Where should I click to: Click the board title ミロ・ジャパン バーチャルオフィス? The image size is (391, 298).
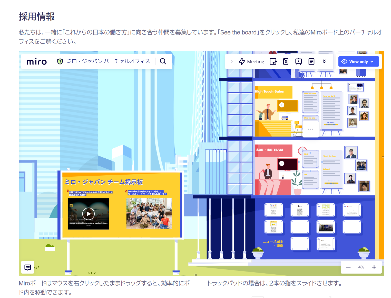tap(108, 61)
